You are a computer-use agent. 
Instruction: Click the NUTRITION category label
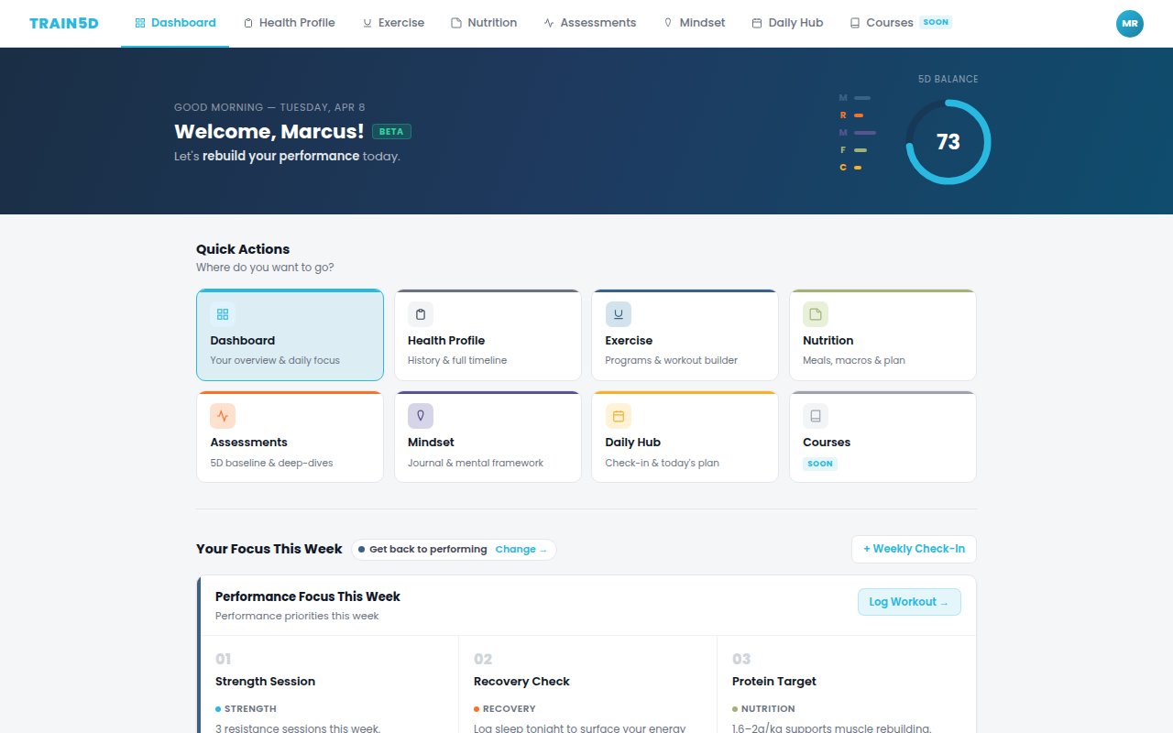point(768,709)
